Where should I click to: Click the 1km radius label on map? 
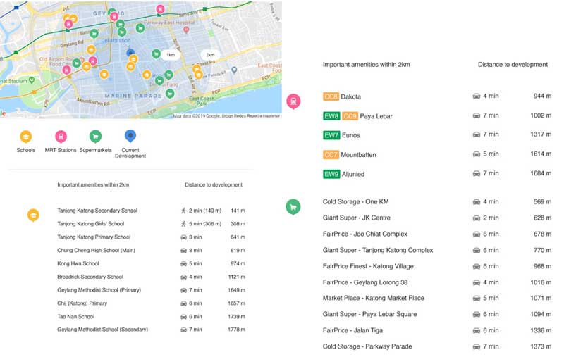pyautogui.click(x=171, y=55)
